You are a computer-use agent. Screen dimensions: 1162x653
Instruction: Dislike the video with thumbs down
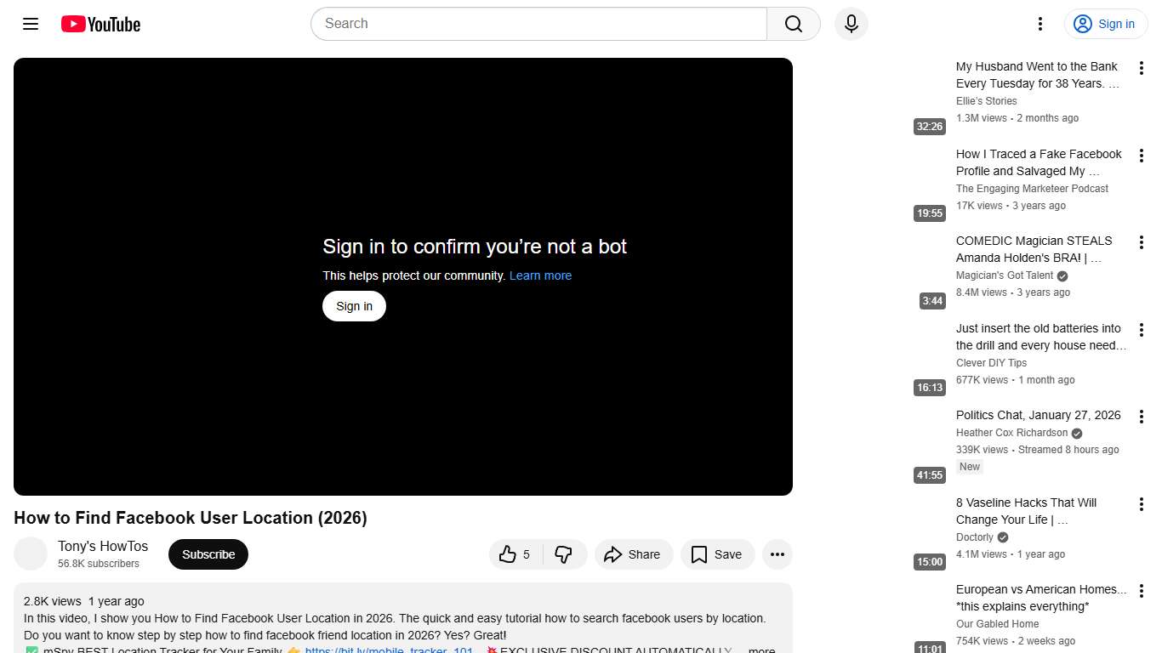coord(564,554)
